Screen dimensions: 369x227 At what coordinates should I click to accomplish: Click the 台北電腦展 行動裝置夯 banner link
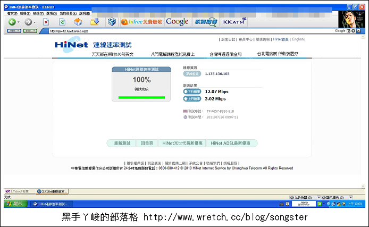[278, 54]
